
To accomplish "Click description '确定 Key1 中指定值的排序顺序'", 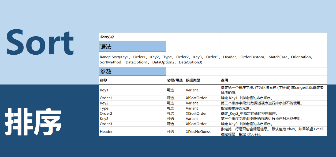I will tap(274, 98).
